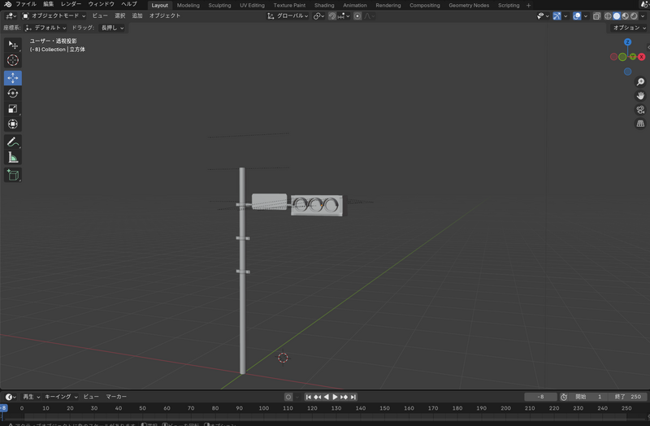The height and width of the screenshot is (426, 650).
Task: Click the 終了 end frame field
Action: (629, 397)
